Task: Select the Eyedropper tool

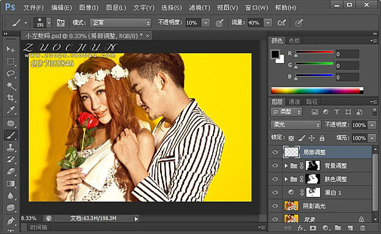Action: pyautogui.click(x=11, y=110)
